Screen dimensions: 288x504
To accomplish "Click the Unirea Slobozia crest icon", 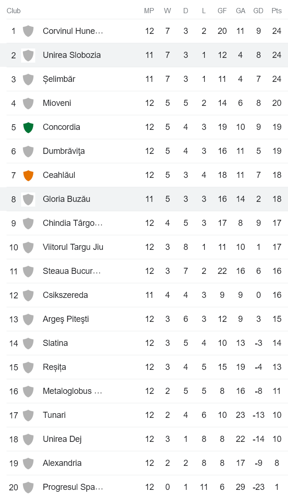I will (28, 55).
